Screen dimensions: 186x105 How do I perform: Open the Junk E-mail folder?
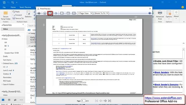pos(8,70)
